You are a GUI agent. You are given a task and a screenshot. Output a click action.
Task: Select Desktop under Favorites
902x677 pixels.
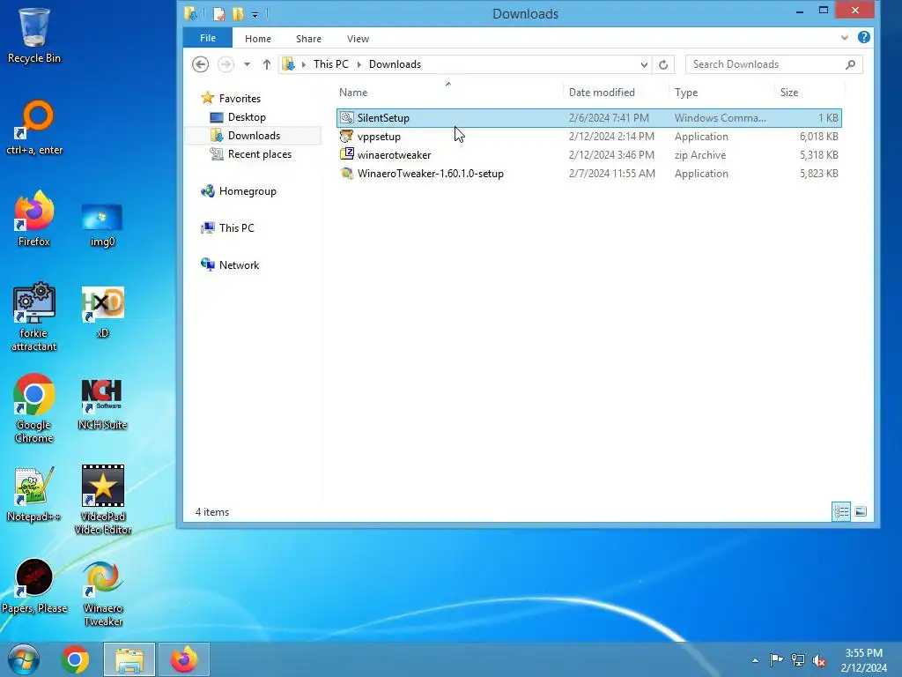[238, 117]
